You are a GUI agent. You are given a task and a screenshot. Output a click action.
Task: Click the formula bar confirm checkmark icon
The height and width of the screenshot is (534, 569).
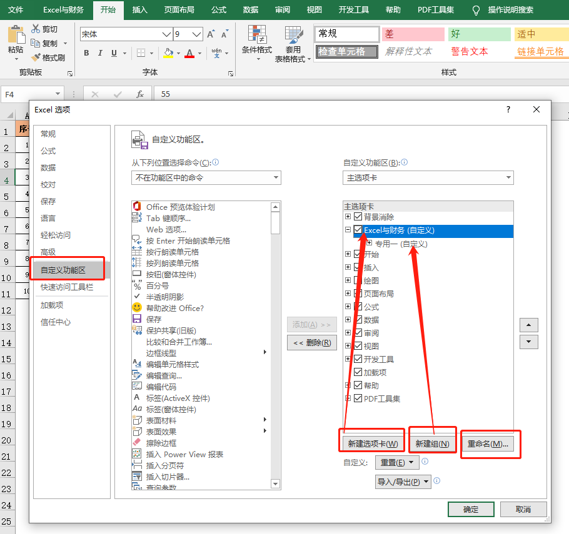(x=118, y=94)
